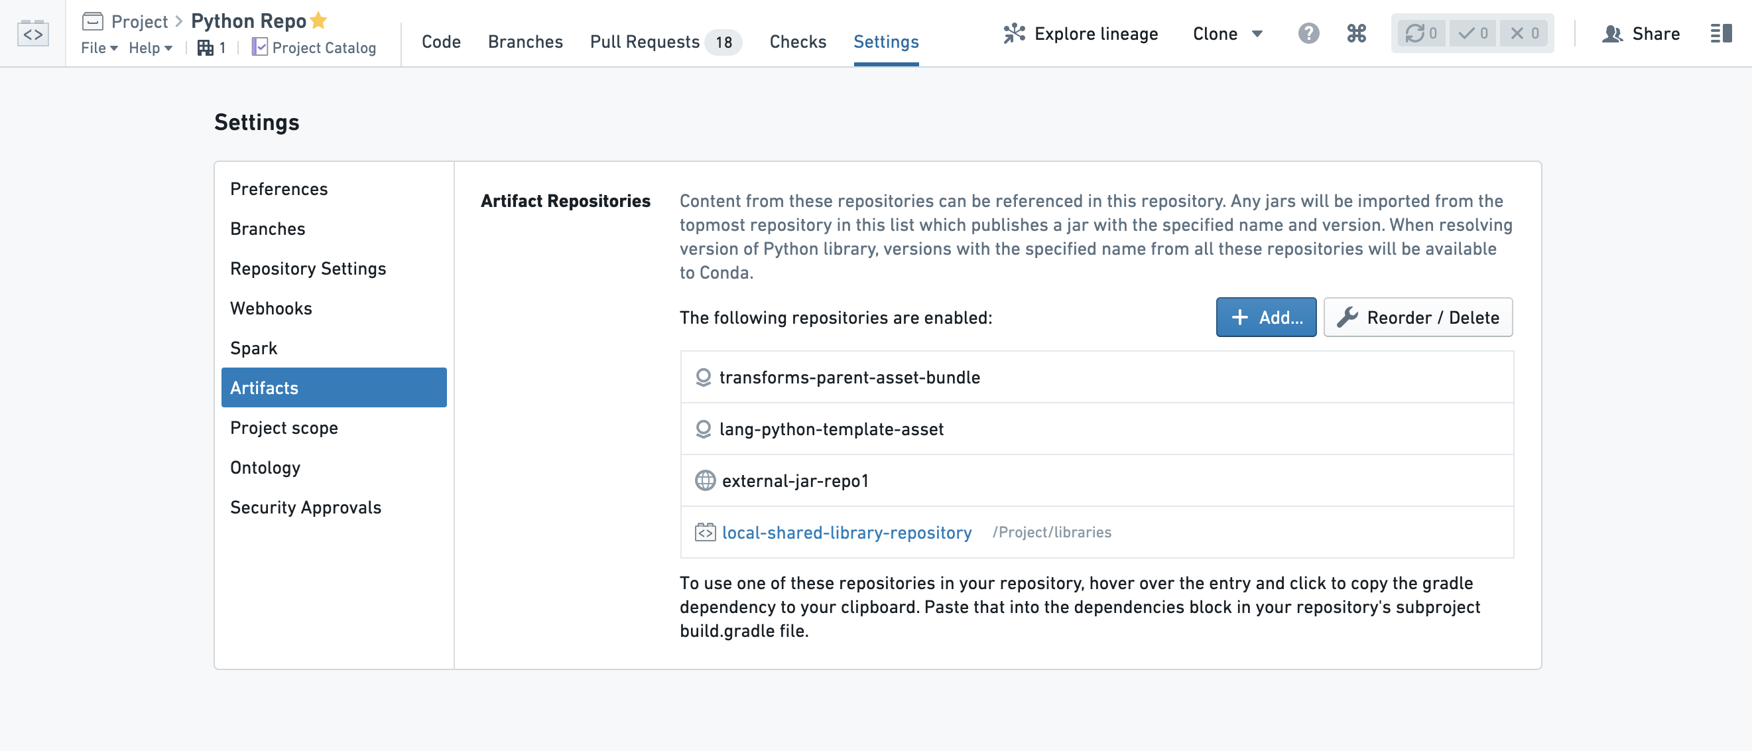Click the pull requests count badge 18
Viewport: 1752px width, 751px height.
pyautogui.click(x=723, y=42)
